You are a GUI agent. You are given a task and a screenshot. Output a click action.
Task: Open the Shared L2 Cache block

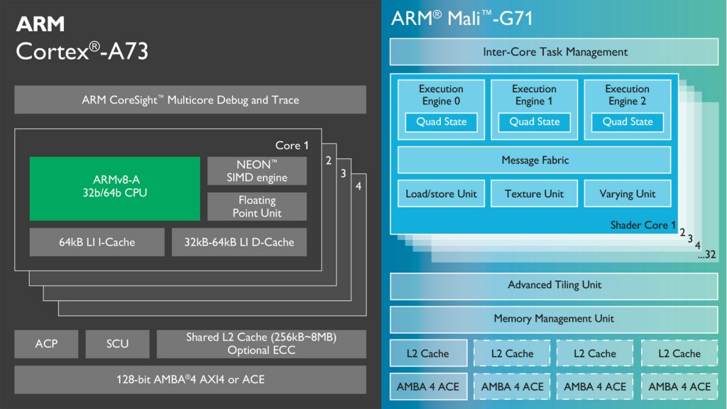point(261,343)
